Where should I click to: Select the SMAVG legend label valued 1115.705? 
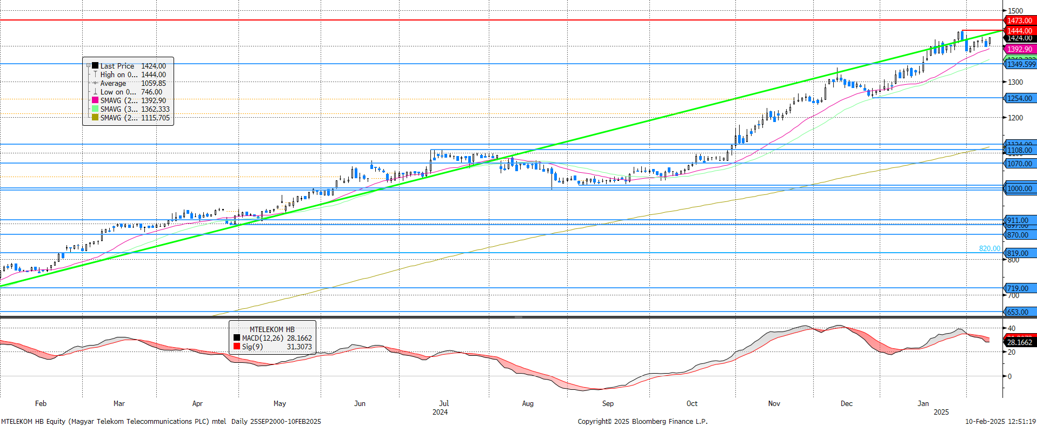pyautogui.click(x=119, y=118)
